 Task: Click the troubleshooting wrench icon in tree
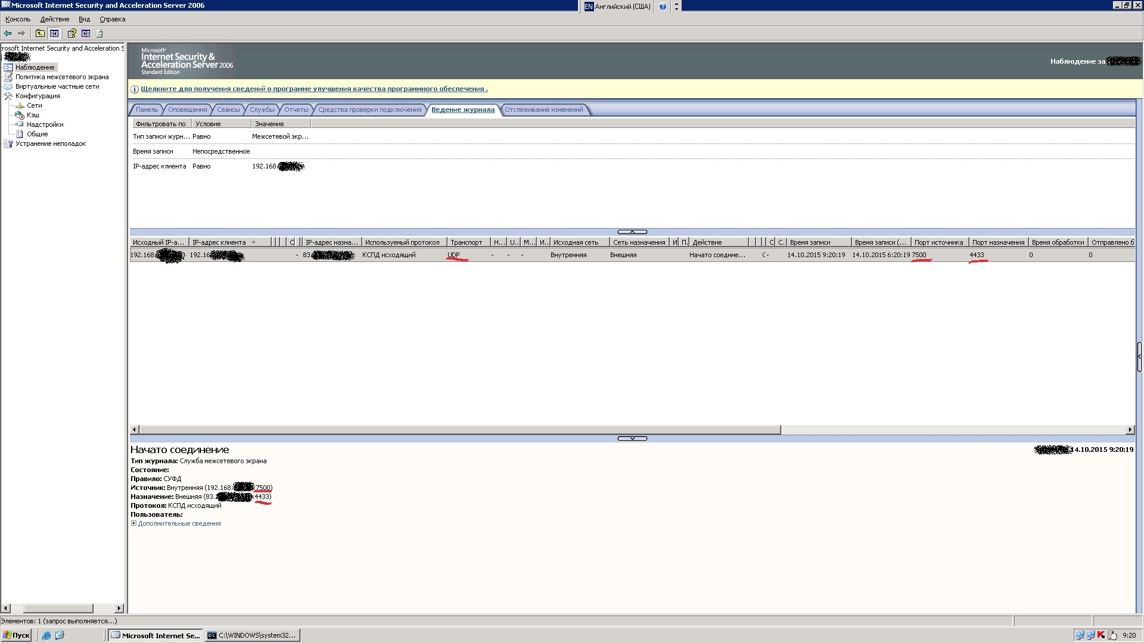[8, 143]
